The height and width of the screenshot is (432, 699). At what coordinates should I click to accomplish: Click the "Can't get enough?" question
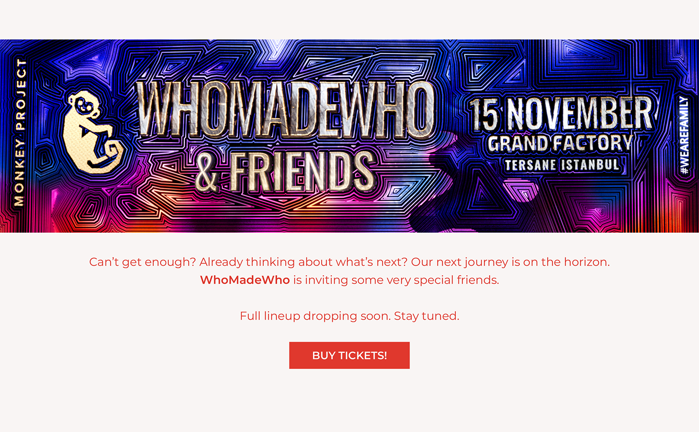pyautogui.click(x=142, y=262)
